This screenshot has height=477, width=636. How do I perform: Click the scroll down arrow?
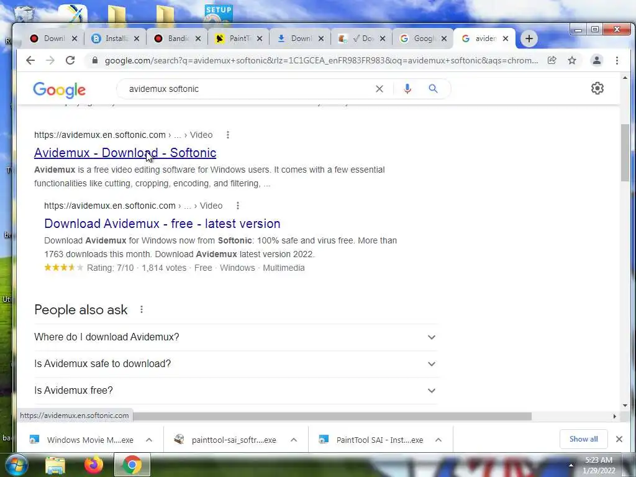(x=625, y=405)
